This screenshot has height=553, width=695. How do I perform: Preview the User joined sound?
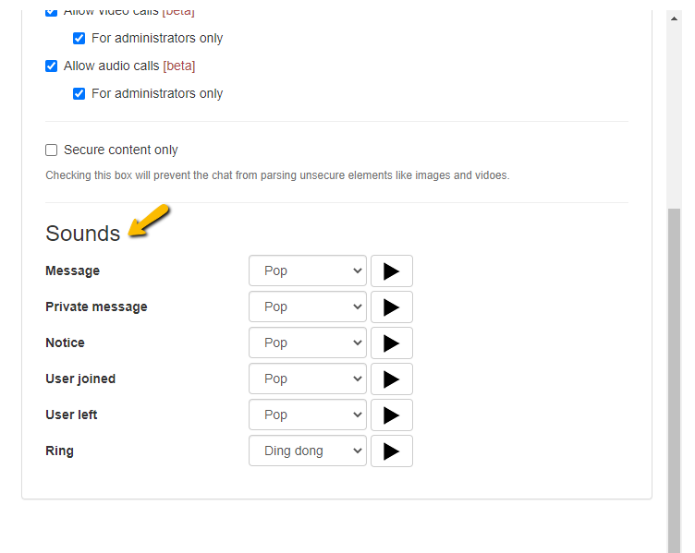(x=391, y=379)
